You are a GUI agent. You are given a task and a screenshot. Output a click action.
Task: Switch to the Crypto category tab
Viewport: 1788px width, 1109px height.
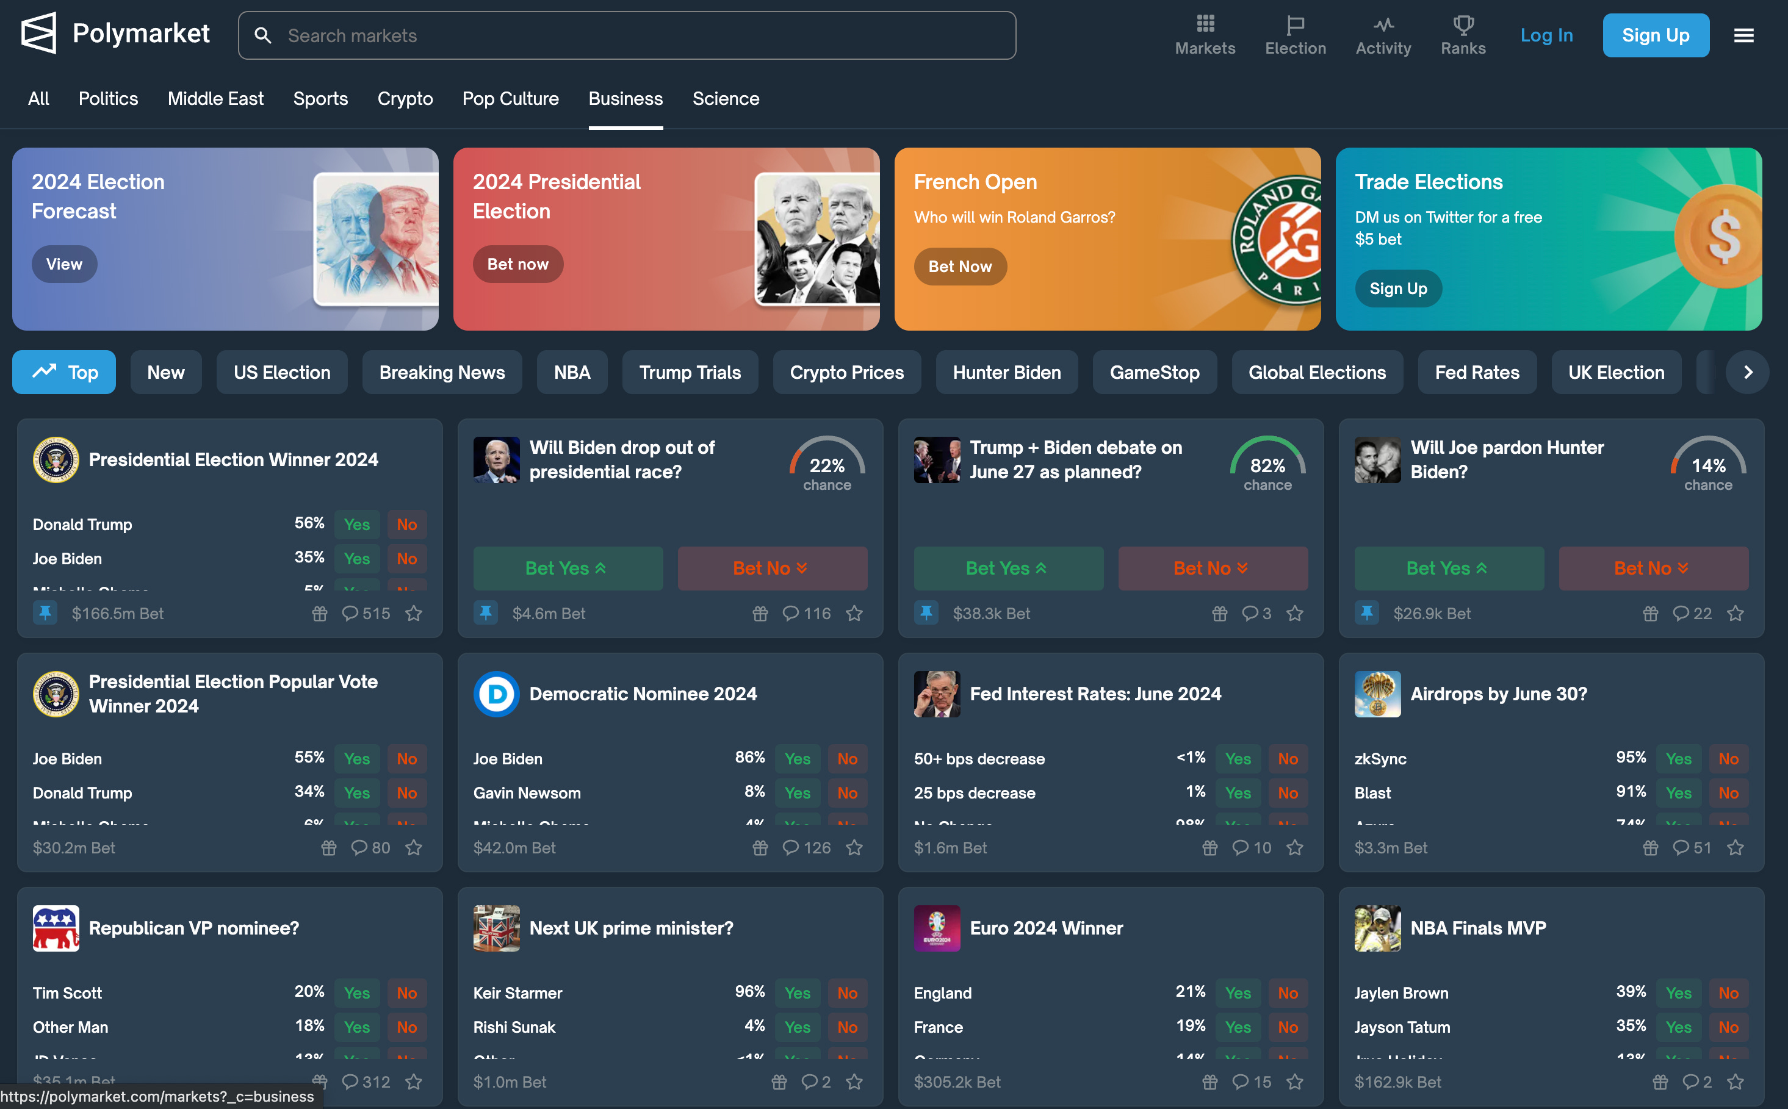[405, 98]
